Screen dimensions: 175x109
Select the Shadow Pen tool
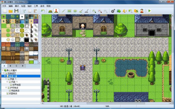86,11
